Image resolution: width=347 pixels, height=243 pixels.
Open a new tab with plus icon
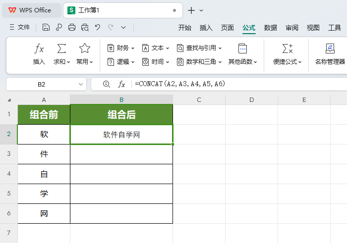[191, 10]
